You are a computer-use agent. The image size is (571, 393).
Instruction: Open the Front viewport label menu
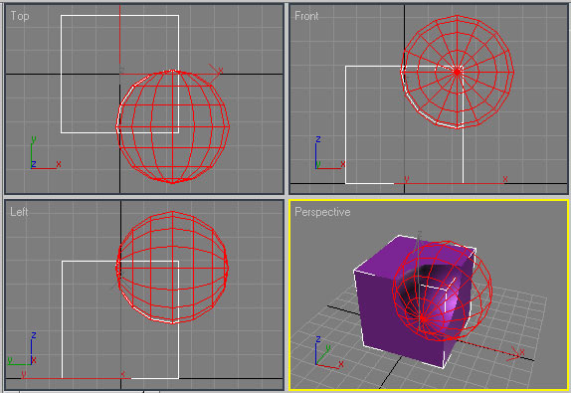tap(306, 16)
